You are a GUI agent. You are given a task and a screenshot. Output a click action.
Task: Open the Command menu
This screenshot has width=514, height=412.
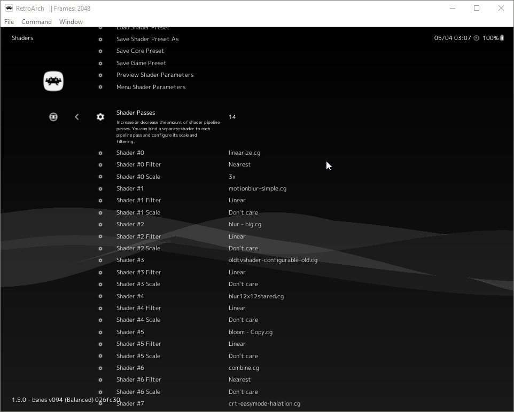pos(36,22)
